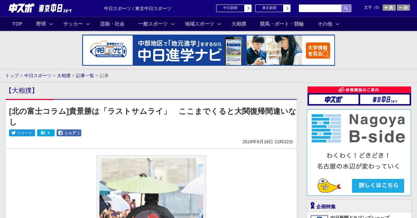Select 競馬・ボート・競輪 in navigation
This screenshot has height=218, width=417.
(x=282, y=24)
